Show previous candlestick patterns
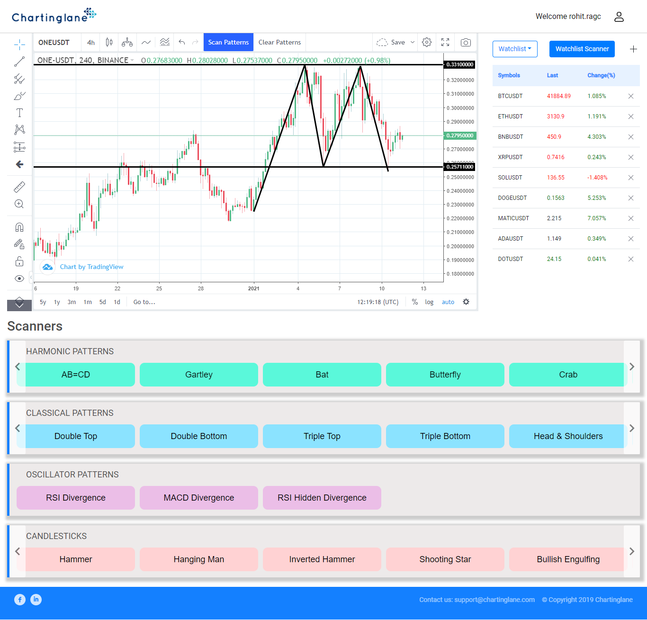This screenshot has height=620, width=647. (18, 551)
